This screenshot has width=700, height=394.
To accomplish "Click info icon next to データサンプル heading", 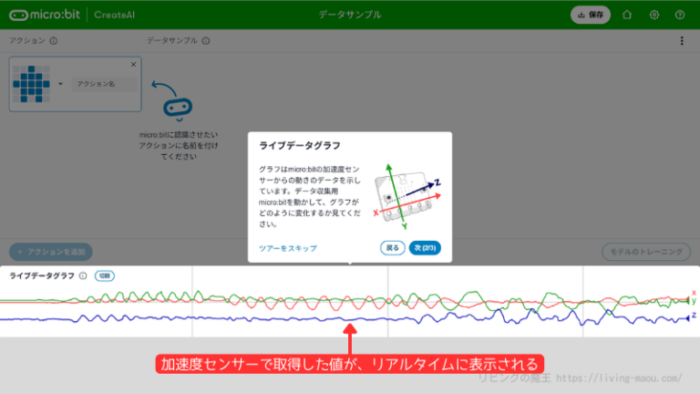I will [206, 41].
